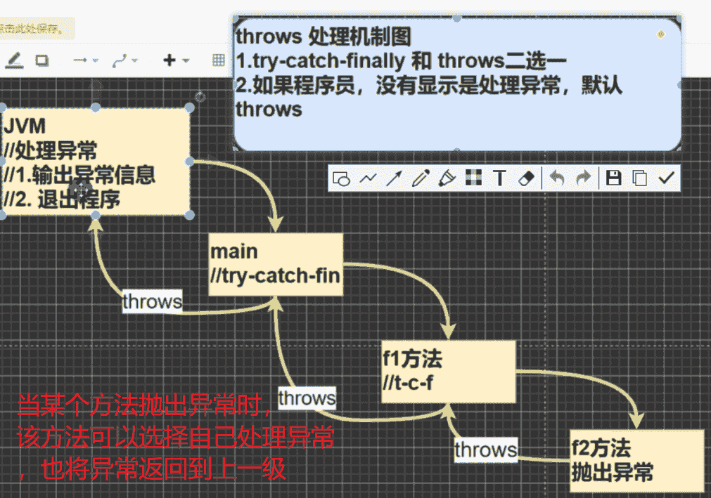Select the rectangle/ellipse shape tool
The image size is (711, 498).
click(341, 178)
